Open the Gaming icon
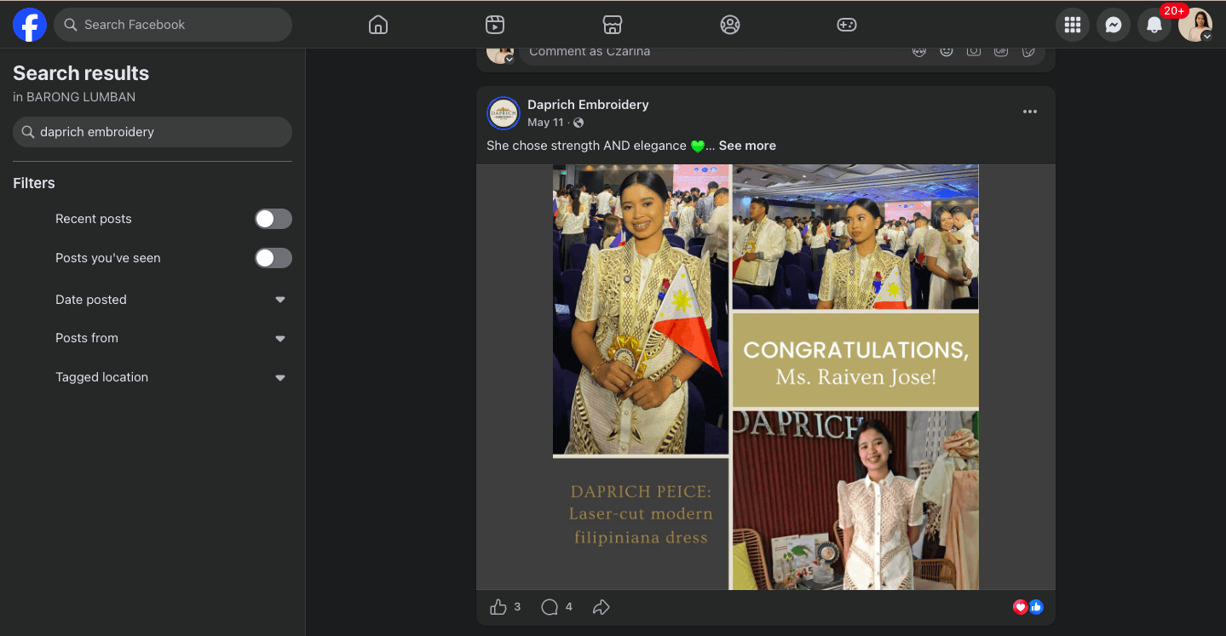 (846, 25)
